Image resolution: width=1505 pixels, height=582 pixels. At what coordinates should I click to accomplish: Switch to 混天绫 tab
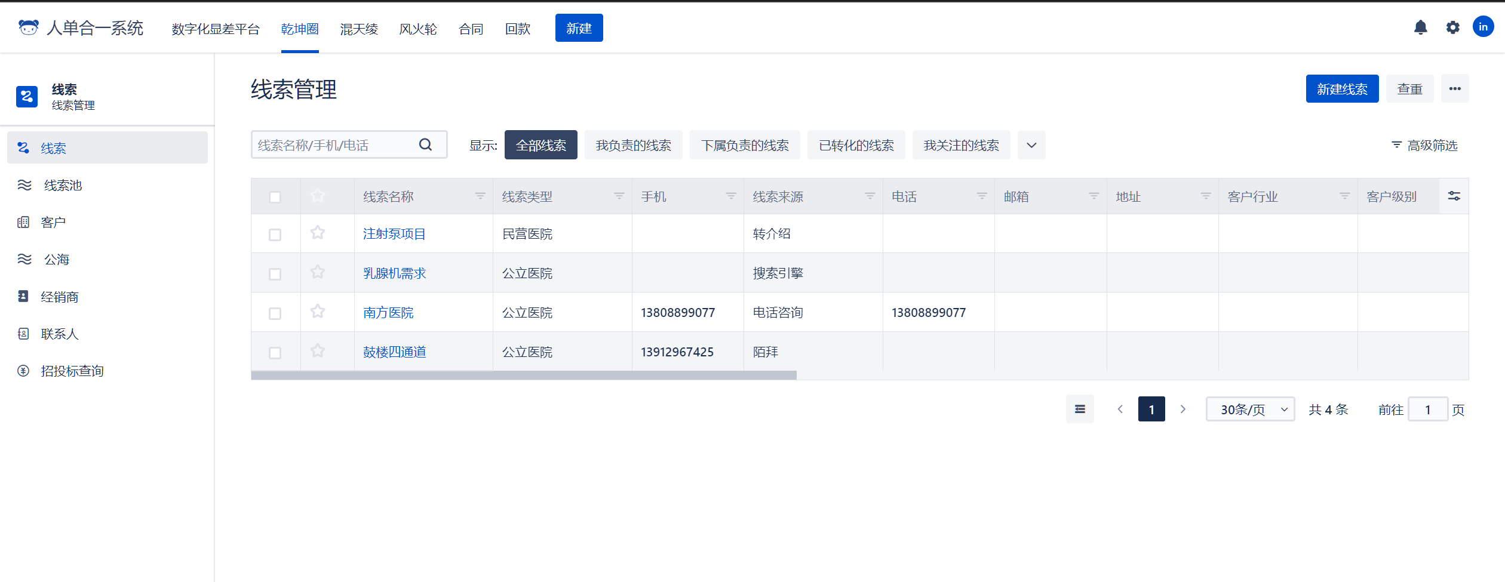coord(359,29)
